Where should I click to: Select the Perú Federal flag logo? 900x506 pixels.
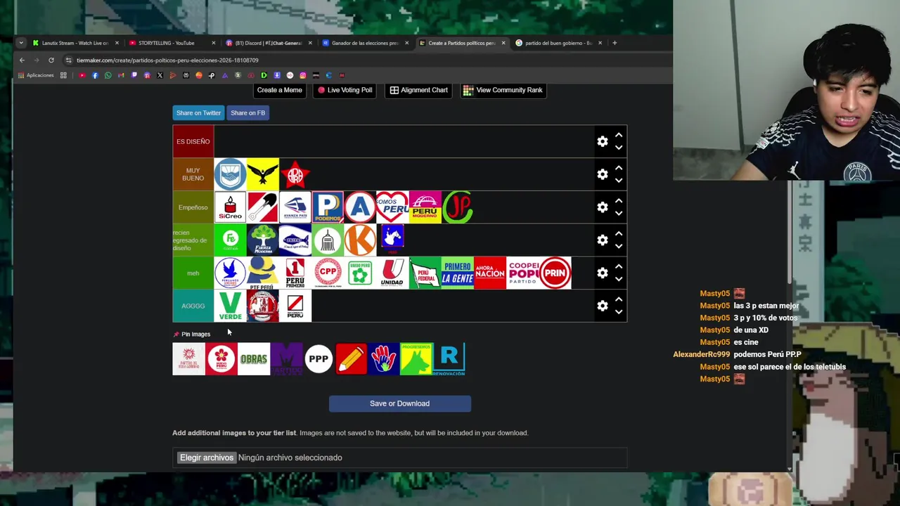425,273
